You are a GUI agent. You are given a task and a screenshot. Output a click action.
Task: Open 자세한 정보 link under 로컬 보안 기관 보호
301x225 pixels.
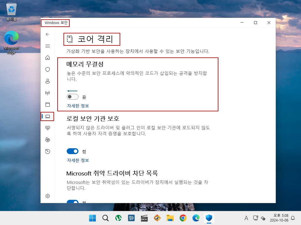tap(78, 160)
